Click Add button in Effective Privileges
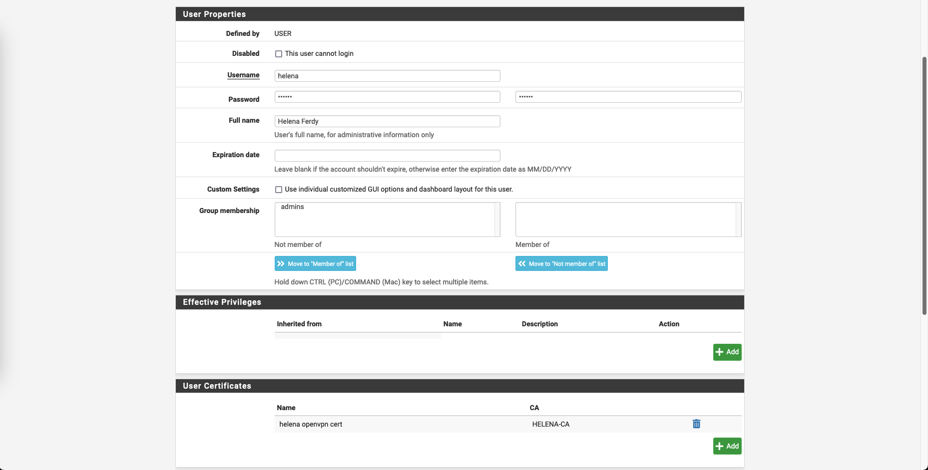Viewport: 928px width, 470px height. coord(727,352)
